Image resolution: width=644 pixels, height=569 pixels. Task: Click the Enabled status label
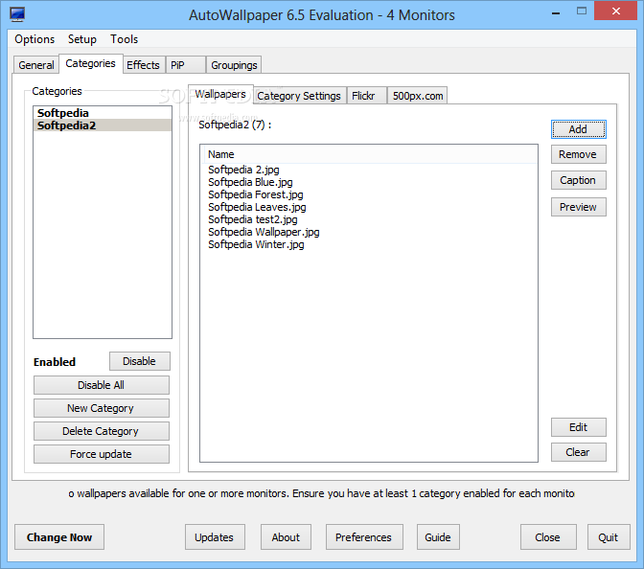coord(55,362)
